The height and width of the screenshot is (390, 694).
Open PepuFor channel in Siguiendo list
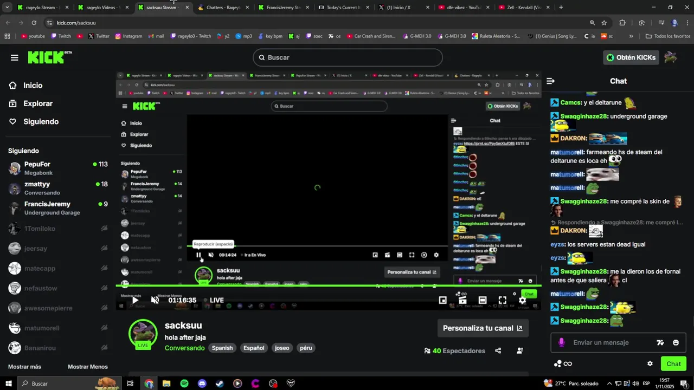pos(57,168)
